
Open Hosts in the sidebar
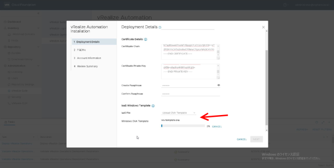[x=15, y=40]
